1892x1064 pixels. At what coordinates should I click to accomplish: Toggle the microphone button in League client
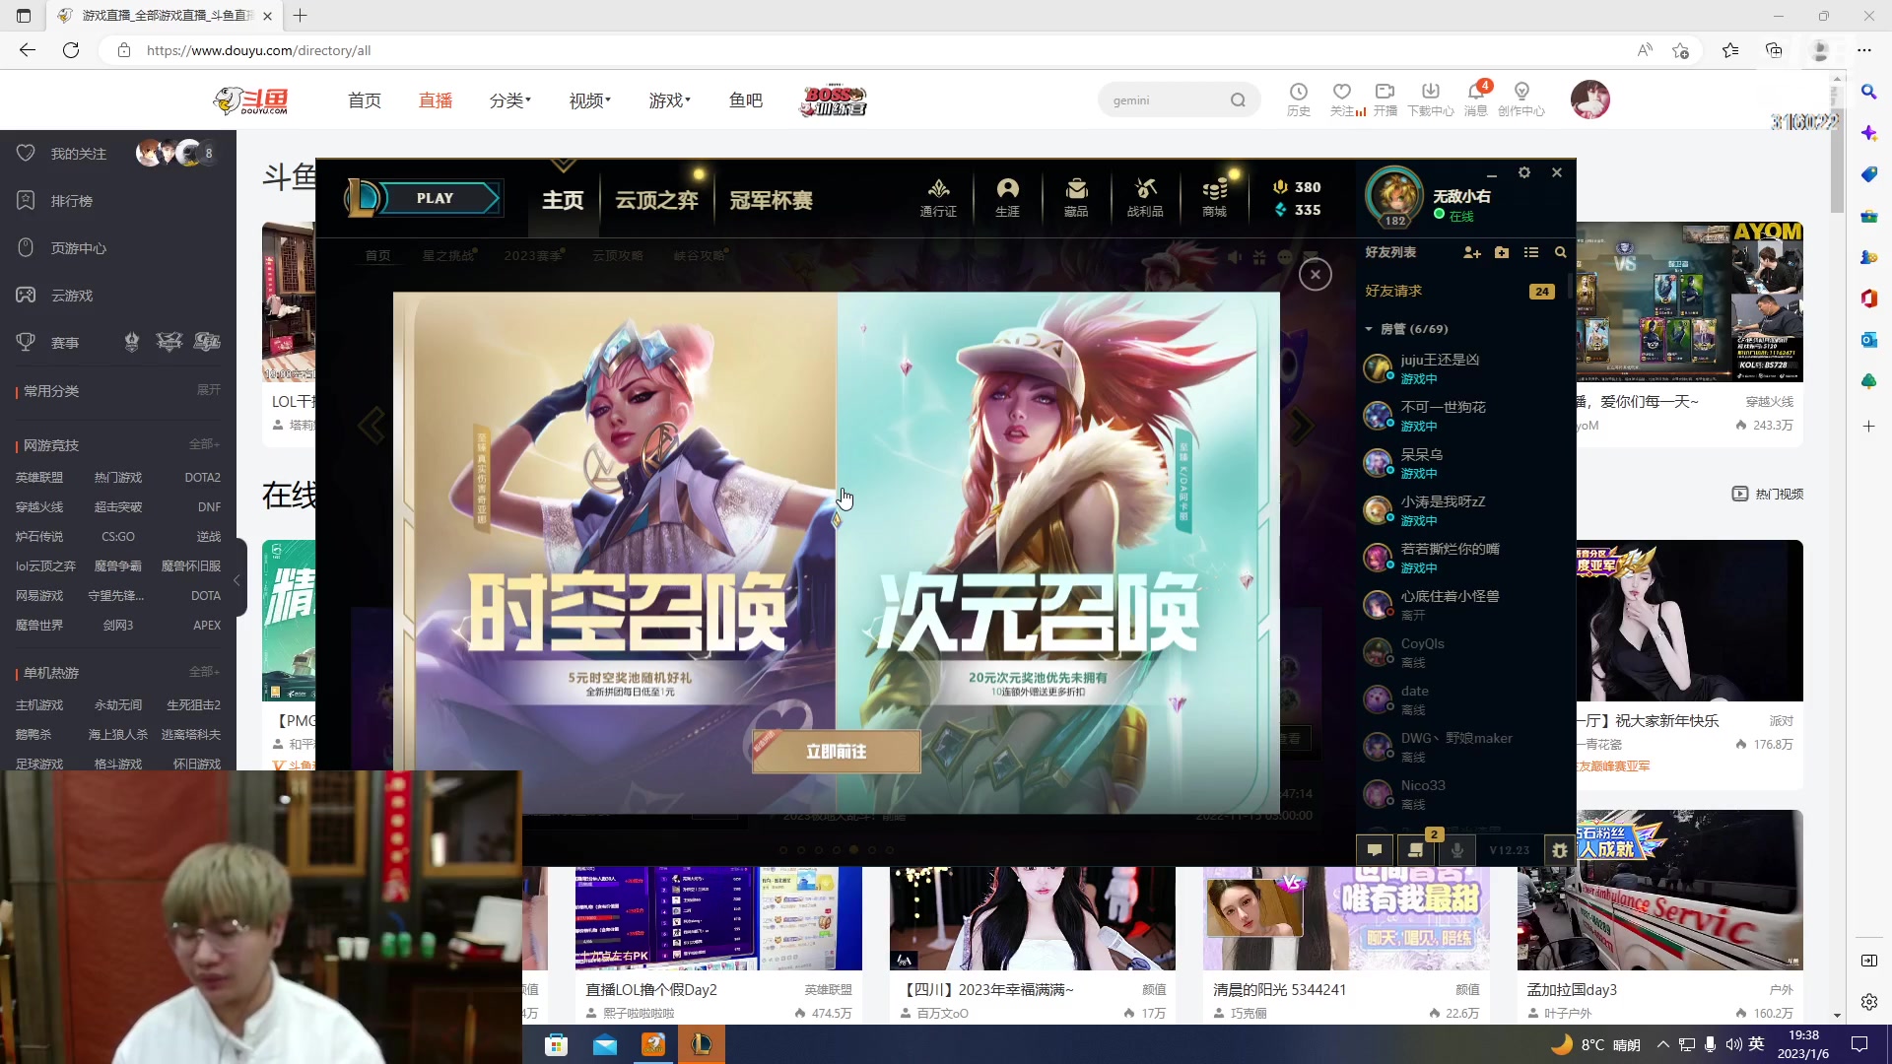1457,849
